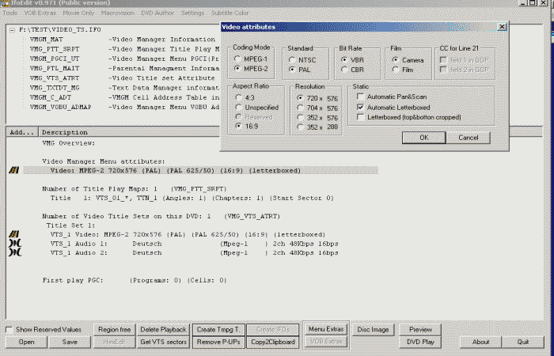This screenshot has height=356, width=554.
Task: Select the VMG_PTT_SRPT tree entry
Action: [54, 49]
